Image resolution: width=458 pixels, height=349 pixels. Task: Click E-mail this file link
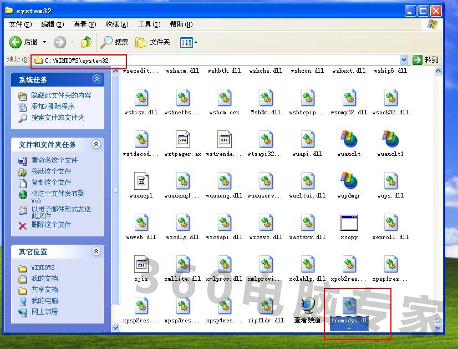click(x=61, y=212)
